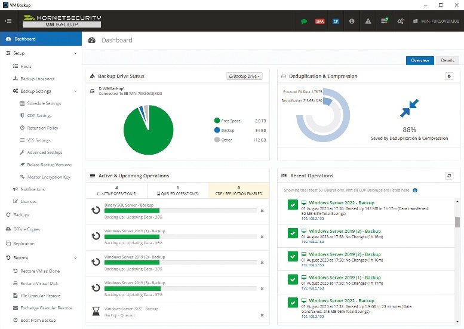
Task: Click the red SMA icon in header
Action: (x=320, y=21)
